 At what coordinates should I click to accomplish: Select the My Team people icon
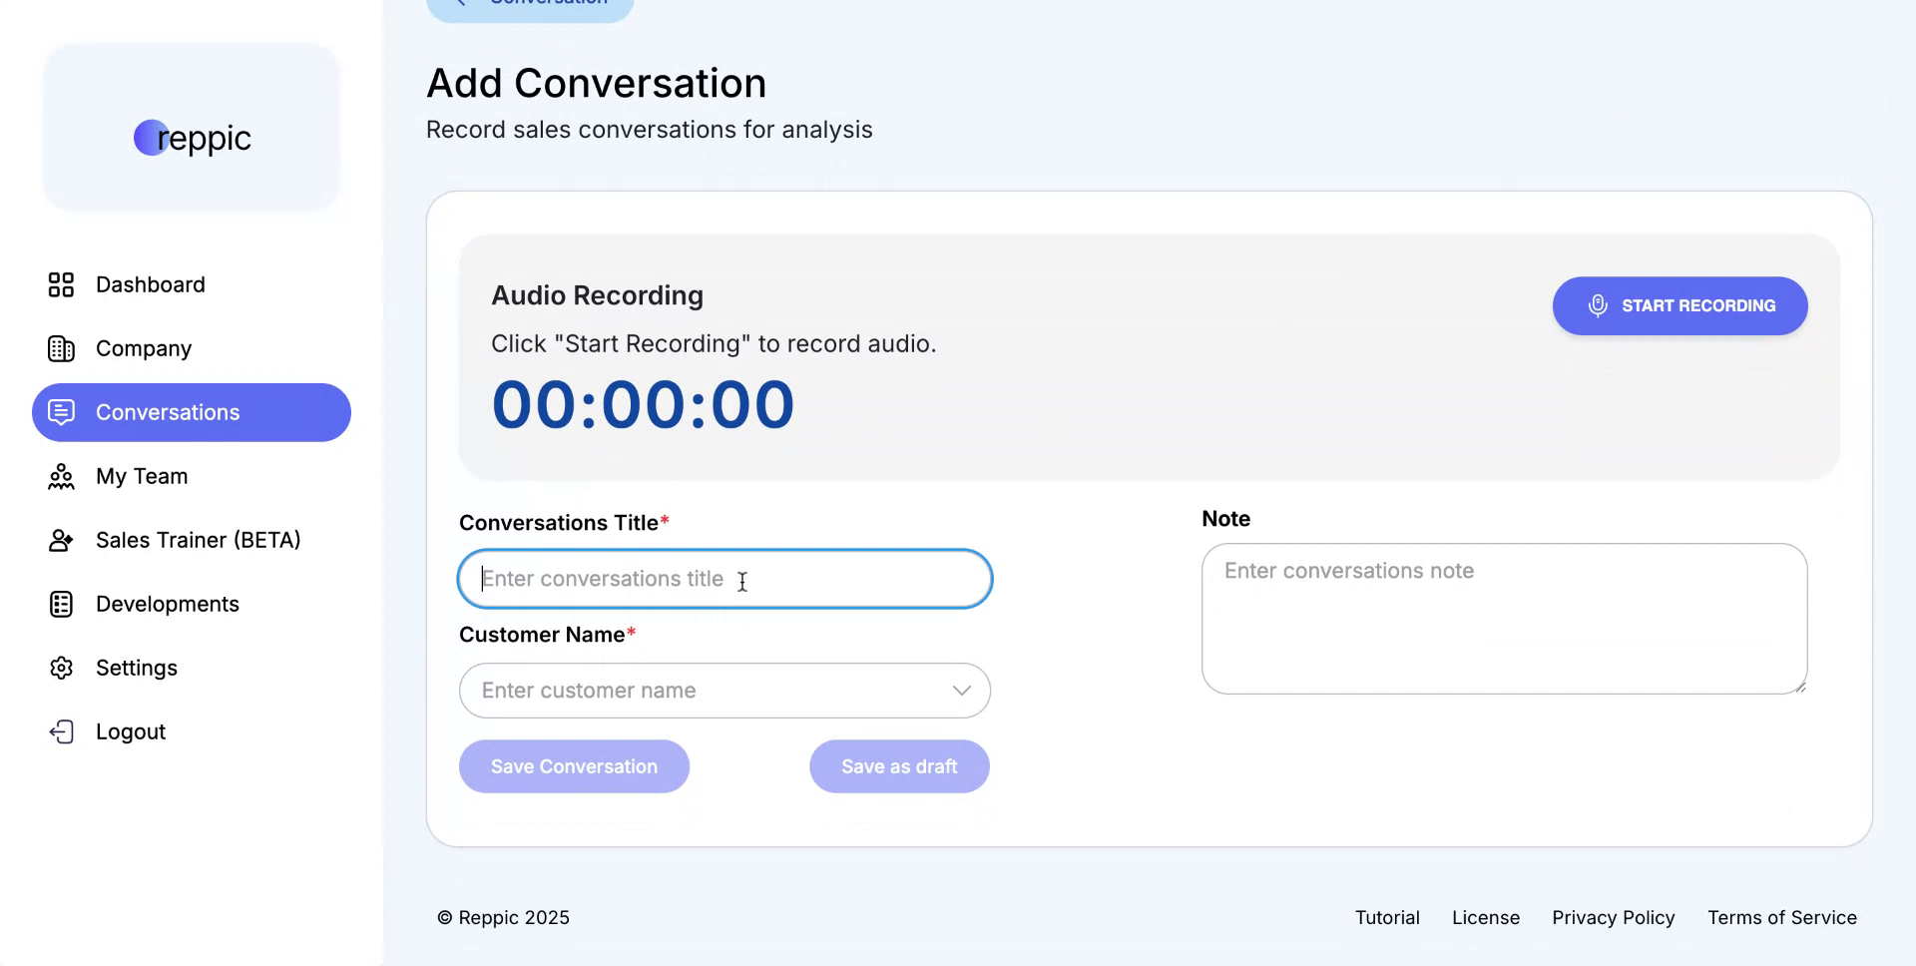point(61,476)
